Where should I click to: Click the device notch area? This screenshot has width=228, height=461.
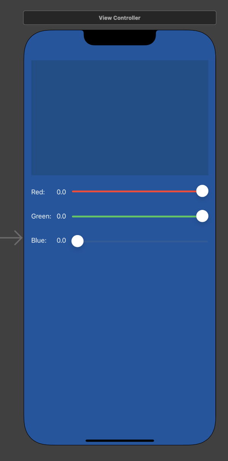click(120, 35)
